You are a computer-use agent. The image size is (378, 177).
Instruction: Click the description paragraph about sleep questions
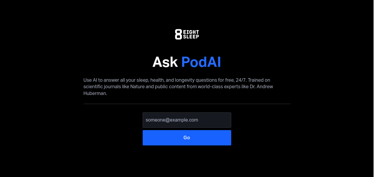coord(177,87)
